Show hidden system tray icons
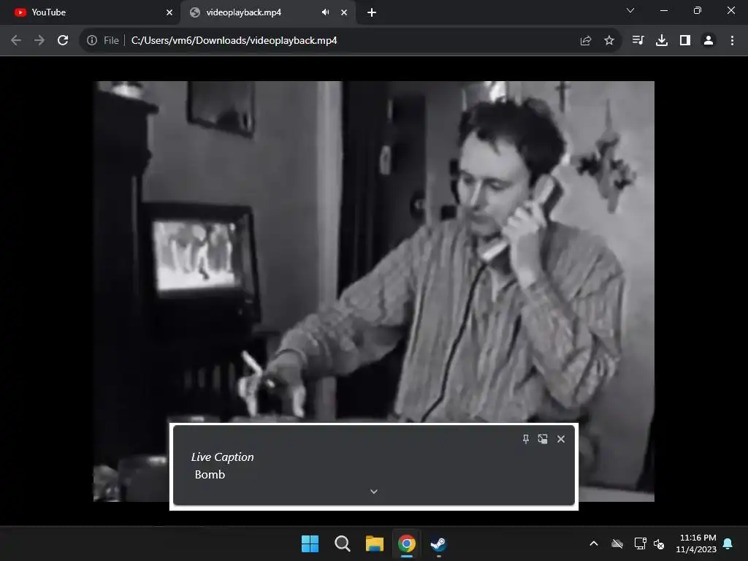Viewport: 748px width, 561px height. point(594,543)
